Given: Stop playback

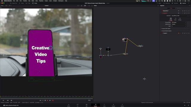Looking at the screenshot, I should point(45,100).
